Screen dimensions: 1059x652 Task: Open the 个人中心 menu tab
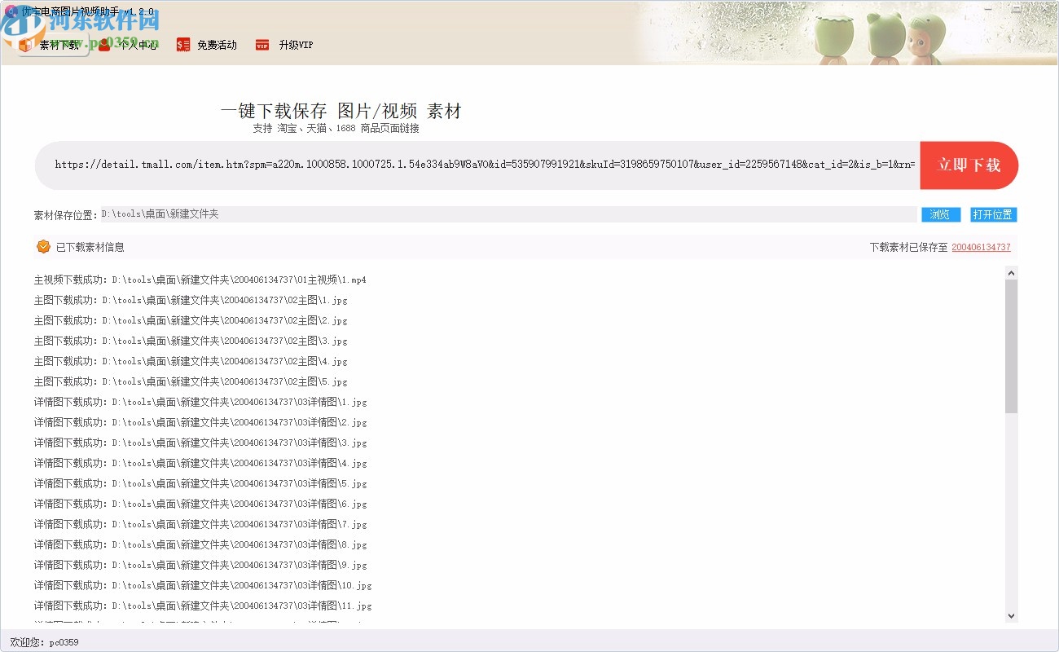pos(128,45)
